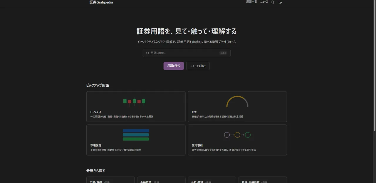Image resolution: width=376 pixels, height=183 pixels.
Task: Click the Cmd+K shortcut badge
Action: [223, 53]
